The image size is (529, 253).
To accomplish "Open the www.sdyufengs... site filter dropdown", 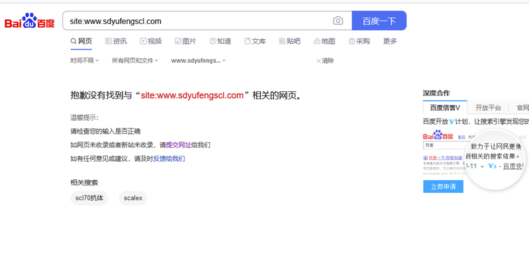I will [x=199, y=61].
